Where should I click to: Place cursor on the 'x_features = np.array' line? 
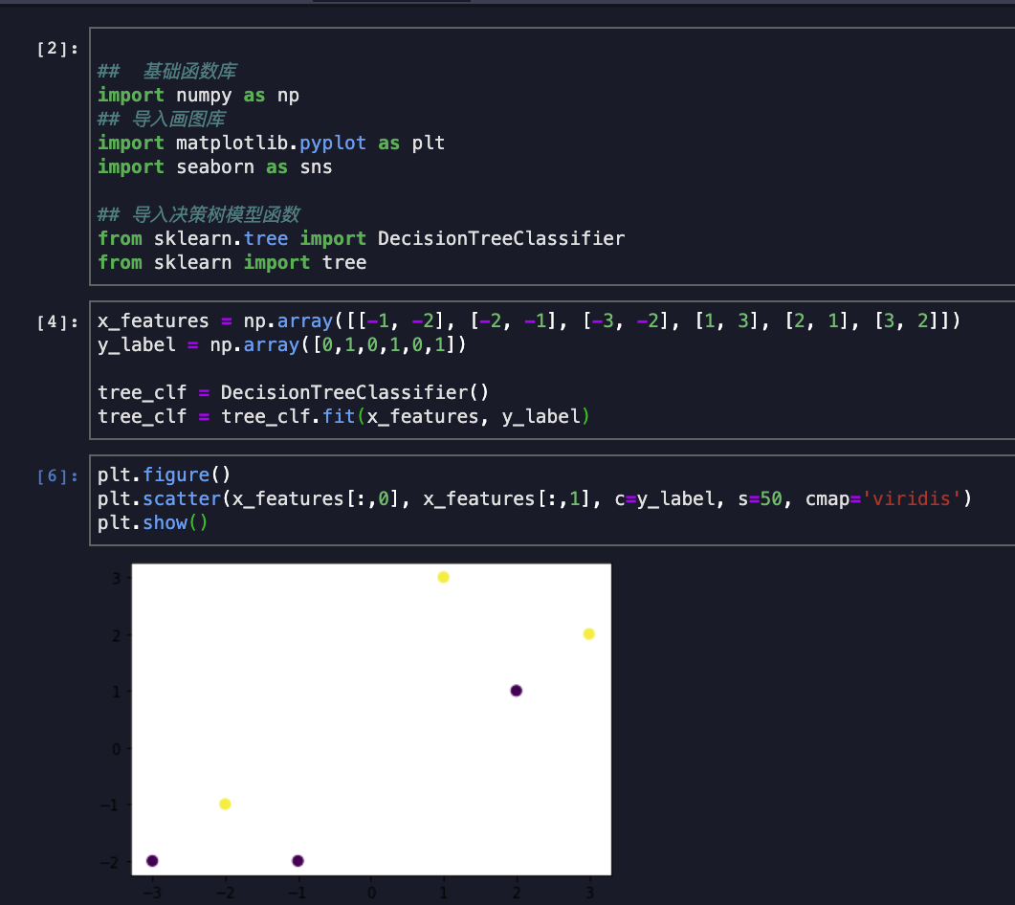(x=529, y=320)
